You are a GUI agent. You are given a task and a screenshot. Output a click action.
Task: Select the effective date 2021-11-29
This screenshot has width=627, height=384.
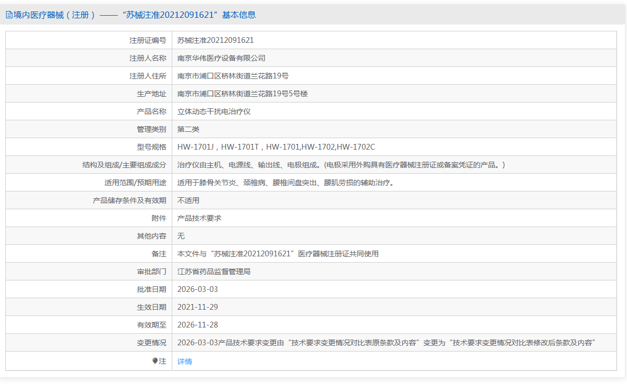click(197, 307)
